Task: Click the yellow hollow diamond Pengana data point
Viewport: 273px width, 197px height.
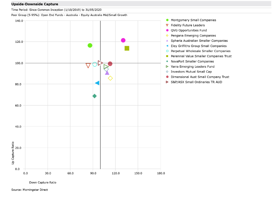Action: tap(110, 78)
